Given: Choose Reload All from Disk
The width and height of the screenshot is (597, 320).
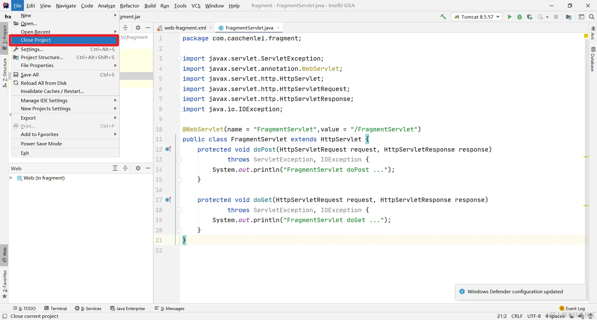Looking at the screenshot, I should 65,83.
